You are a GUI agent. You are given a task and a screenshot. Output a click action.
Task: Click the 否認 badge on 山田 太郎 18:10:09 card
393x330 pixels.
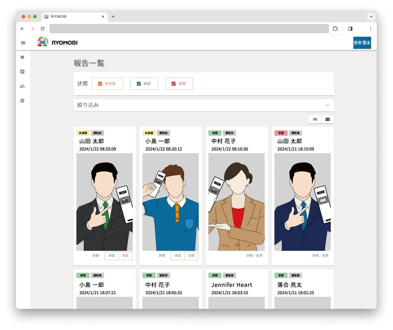(281, 133)
